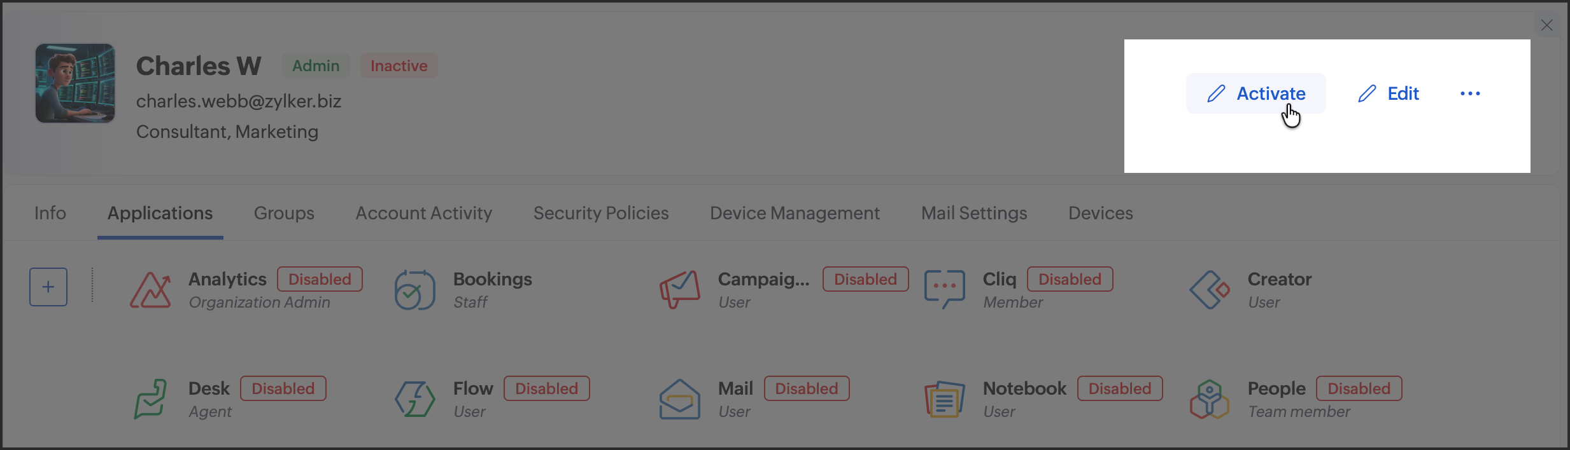Select the People app icon

[x=1210, y=399]
